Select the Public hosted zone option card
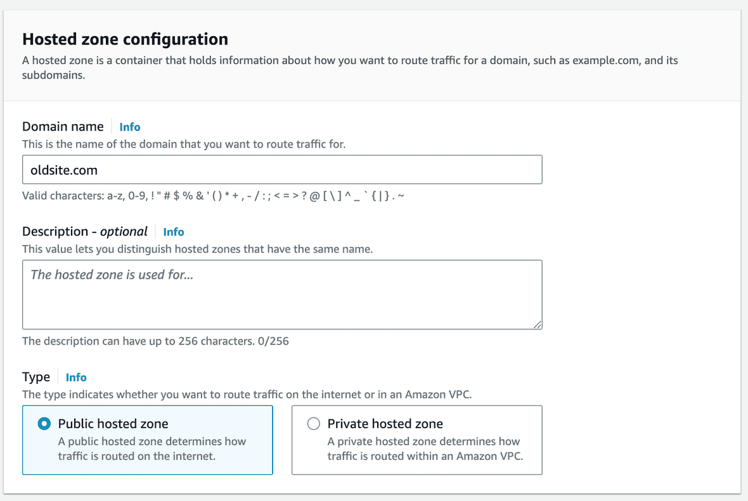 [x=147, y=440]
